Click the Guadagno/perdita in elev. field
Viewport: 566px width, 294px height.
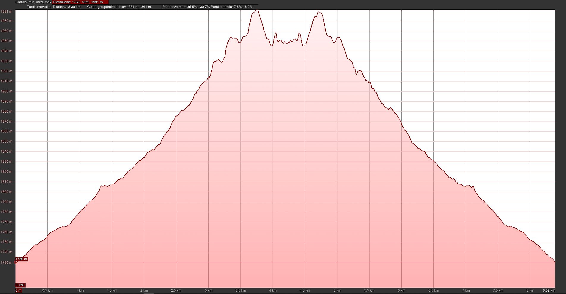[x=124, y=7]
